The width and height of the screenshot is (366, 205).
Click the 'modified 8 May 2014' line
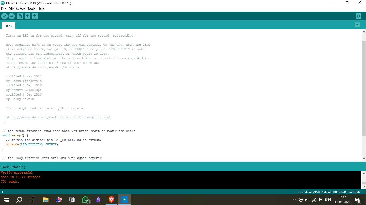(24, 77)
